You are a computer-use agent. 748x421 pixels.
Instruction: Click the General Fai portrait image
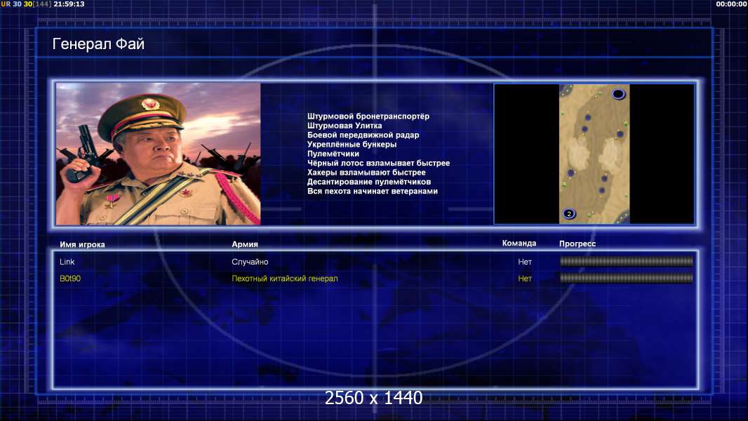click(x=159, y=154)
